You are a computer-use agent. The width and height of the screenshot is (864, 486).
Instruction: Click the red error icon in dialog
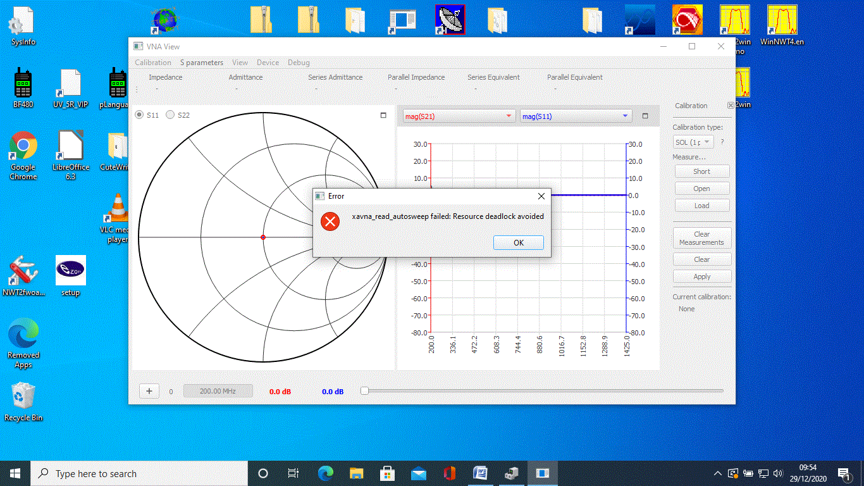330,221
